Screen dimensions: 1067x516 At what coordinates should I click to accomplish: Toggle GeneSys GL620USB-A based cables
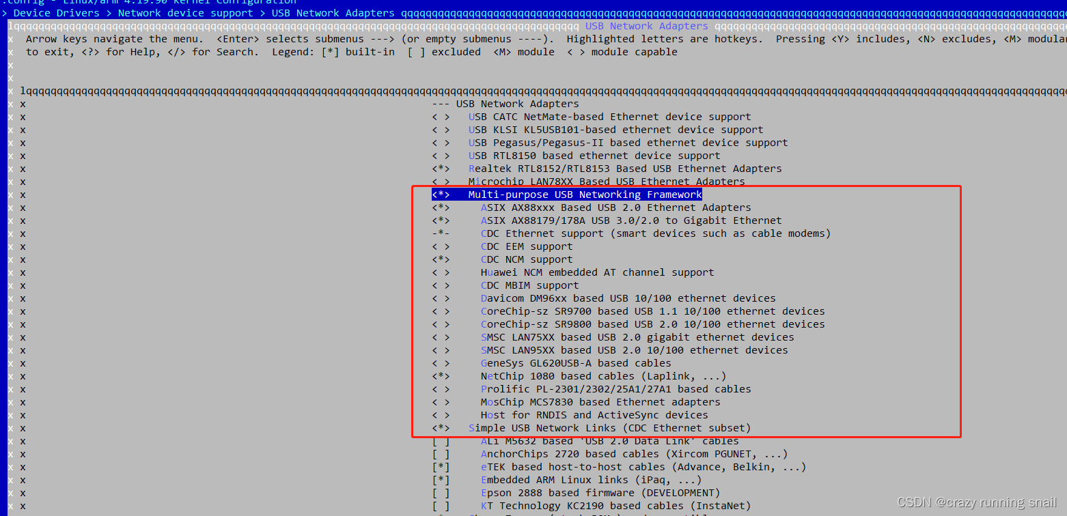[x=551, y=363]
